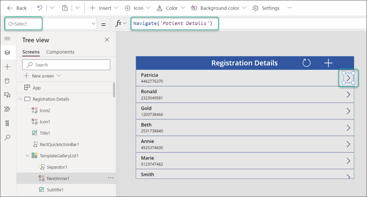Select TemplateGalleryList1 in the tree
The height and width of the screenshot is (197, 367).
click(59, 156)
